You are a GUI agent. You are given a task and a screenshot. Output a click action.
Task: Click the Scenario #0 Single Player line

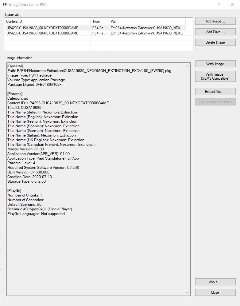tap(40, 209)
